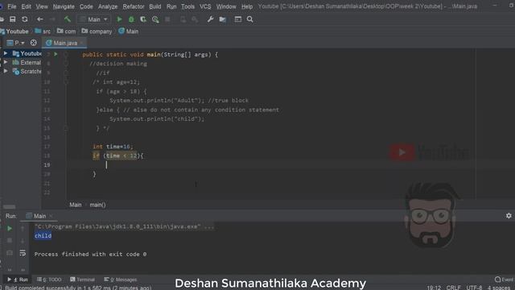Open the Project view dropdown
Image resolution: width=515 pixels, height=290 pixels.
pyautogui.click(x=15, y=43)
